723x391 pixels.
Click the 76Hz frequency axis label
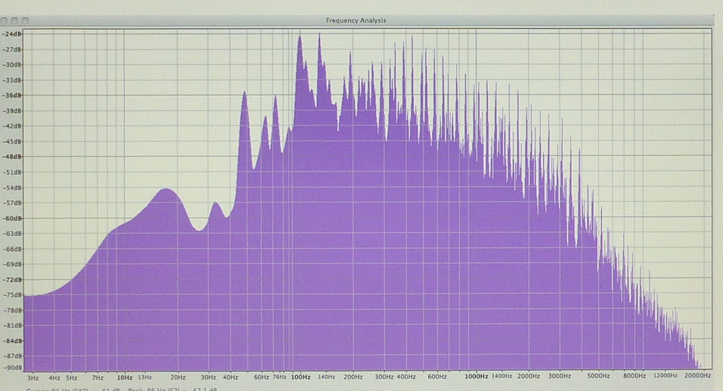tap(279, 377)
